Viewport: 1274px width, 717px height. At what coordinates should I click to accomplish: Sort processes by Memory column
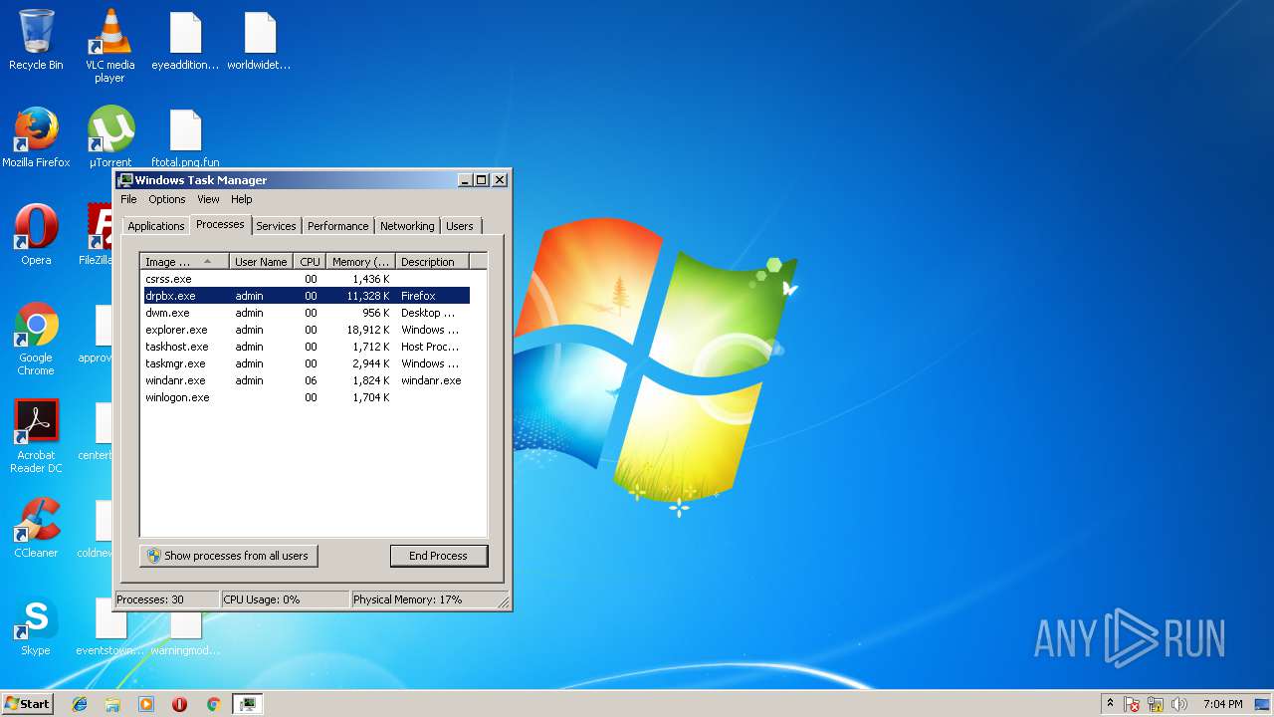[361, 262]
